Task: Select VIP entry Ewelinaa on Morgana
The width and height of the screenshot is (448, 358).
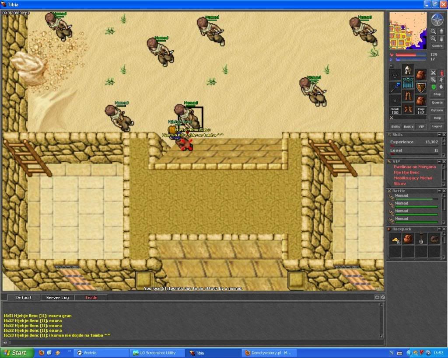Action: [x=415, y=167]
